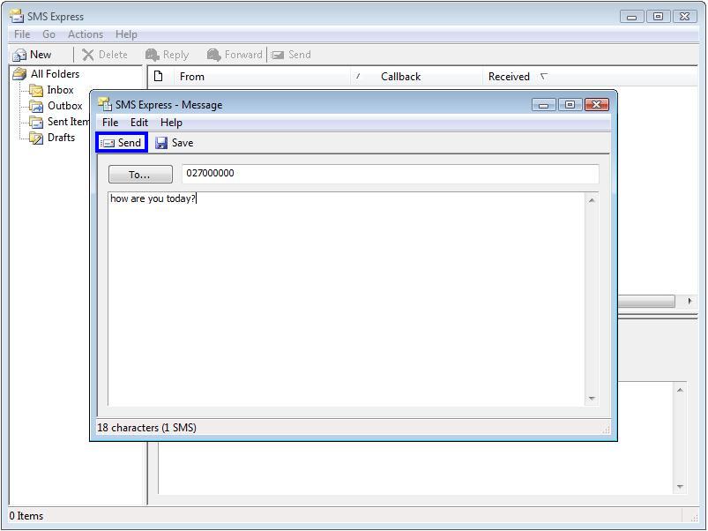This screenshot has height=531, width=708.
Task: Click into the message body text area
Action: [347, 299]
